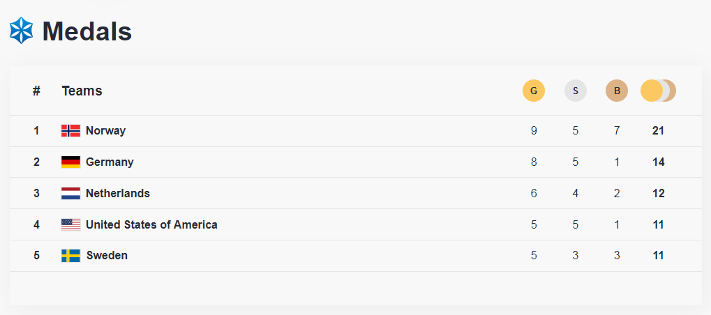
Task: Click the bronze B medal icon
Action: (617, 91)
